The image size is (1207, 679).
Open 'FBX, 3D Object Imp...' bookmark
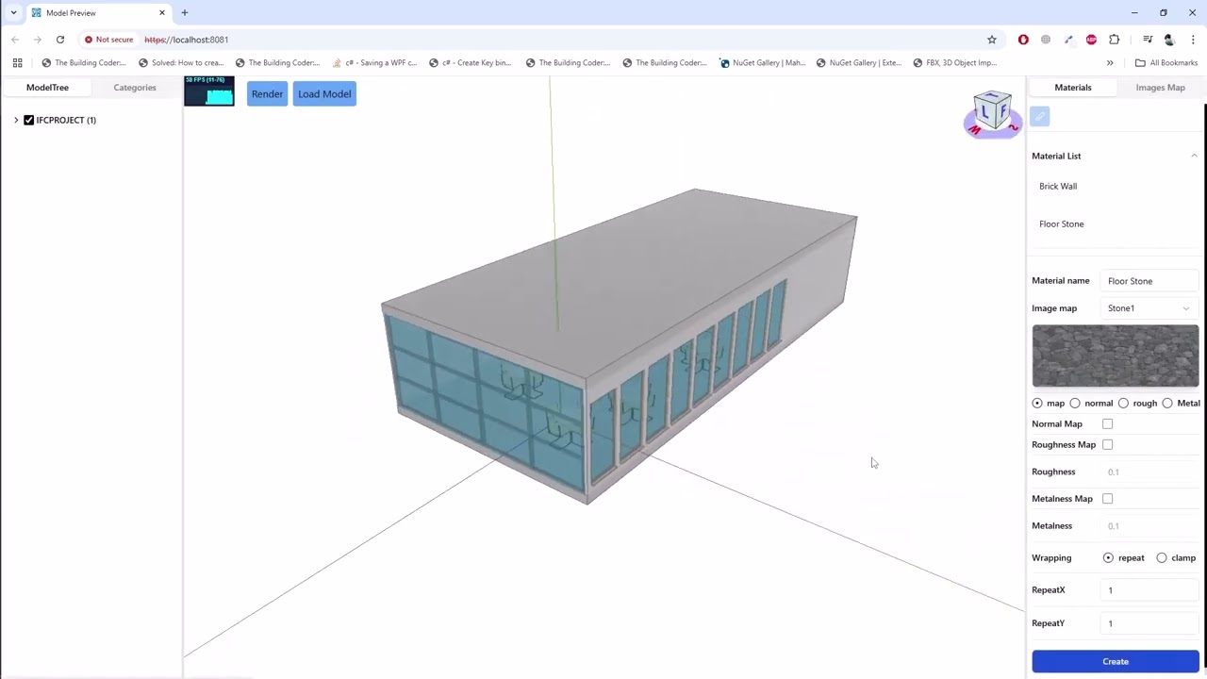(954, 63)
